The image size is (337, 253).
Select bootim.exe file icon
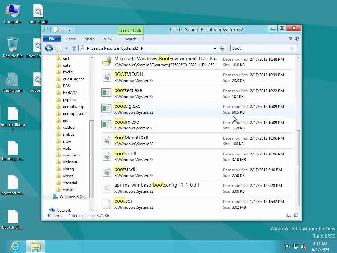coord(106,125)
